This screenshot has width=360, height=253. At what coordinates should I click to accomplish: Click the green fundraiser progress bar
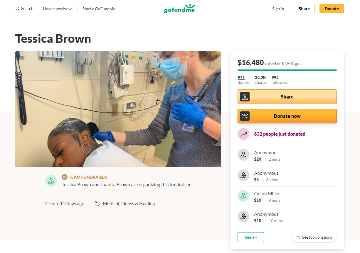[x=287, y=70]
